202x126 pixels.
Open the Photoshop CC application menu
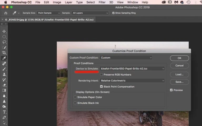tap(21, 2)
